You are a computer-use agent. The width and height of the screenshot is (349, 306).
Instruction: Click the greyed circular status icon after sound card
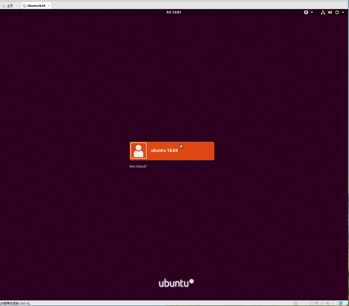coord(333,303)
